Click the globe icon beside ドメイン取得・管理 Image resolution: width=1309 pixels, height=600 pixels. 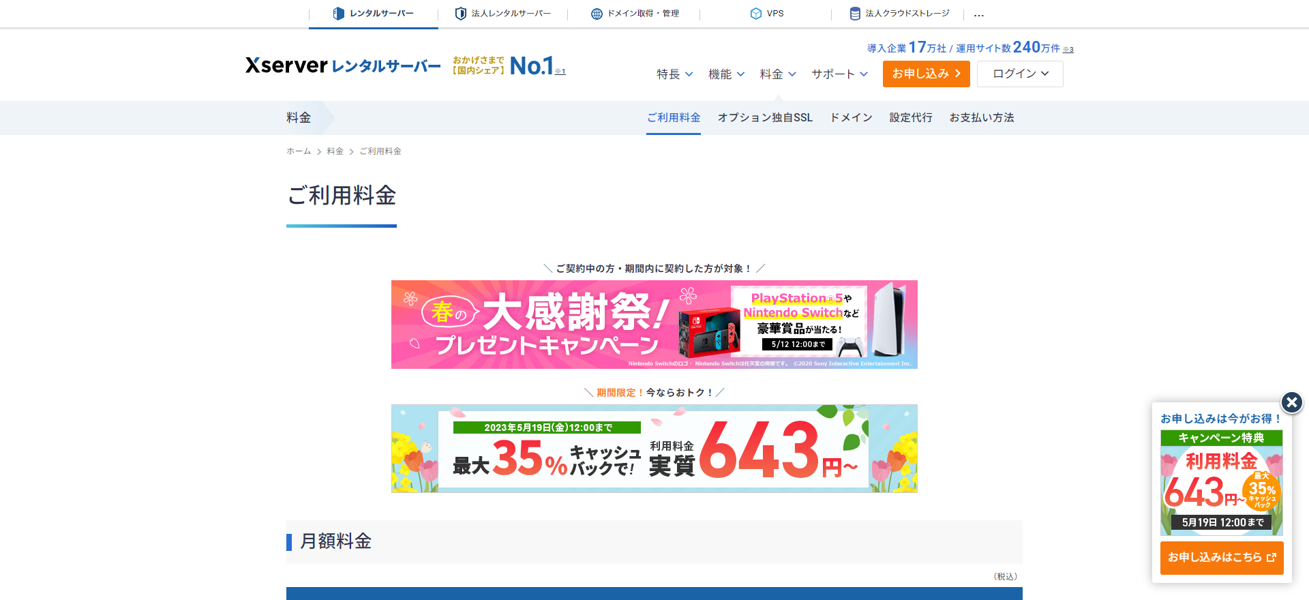597,14
